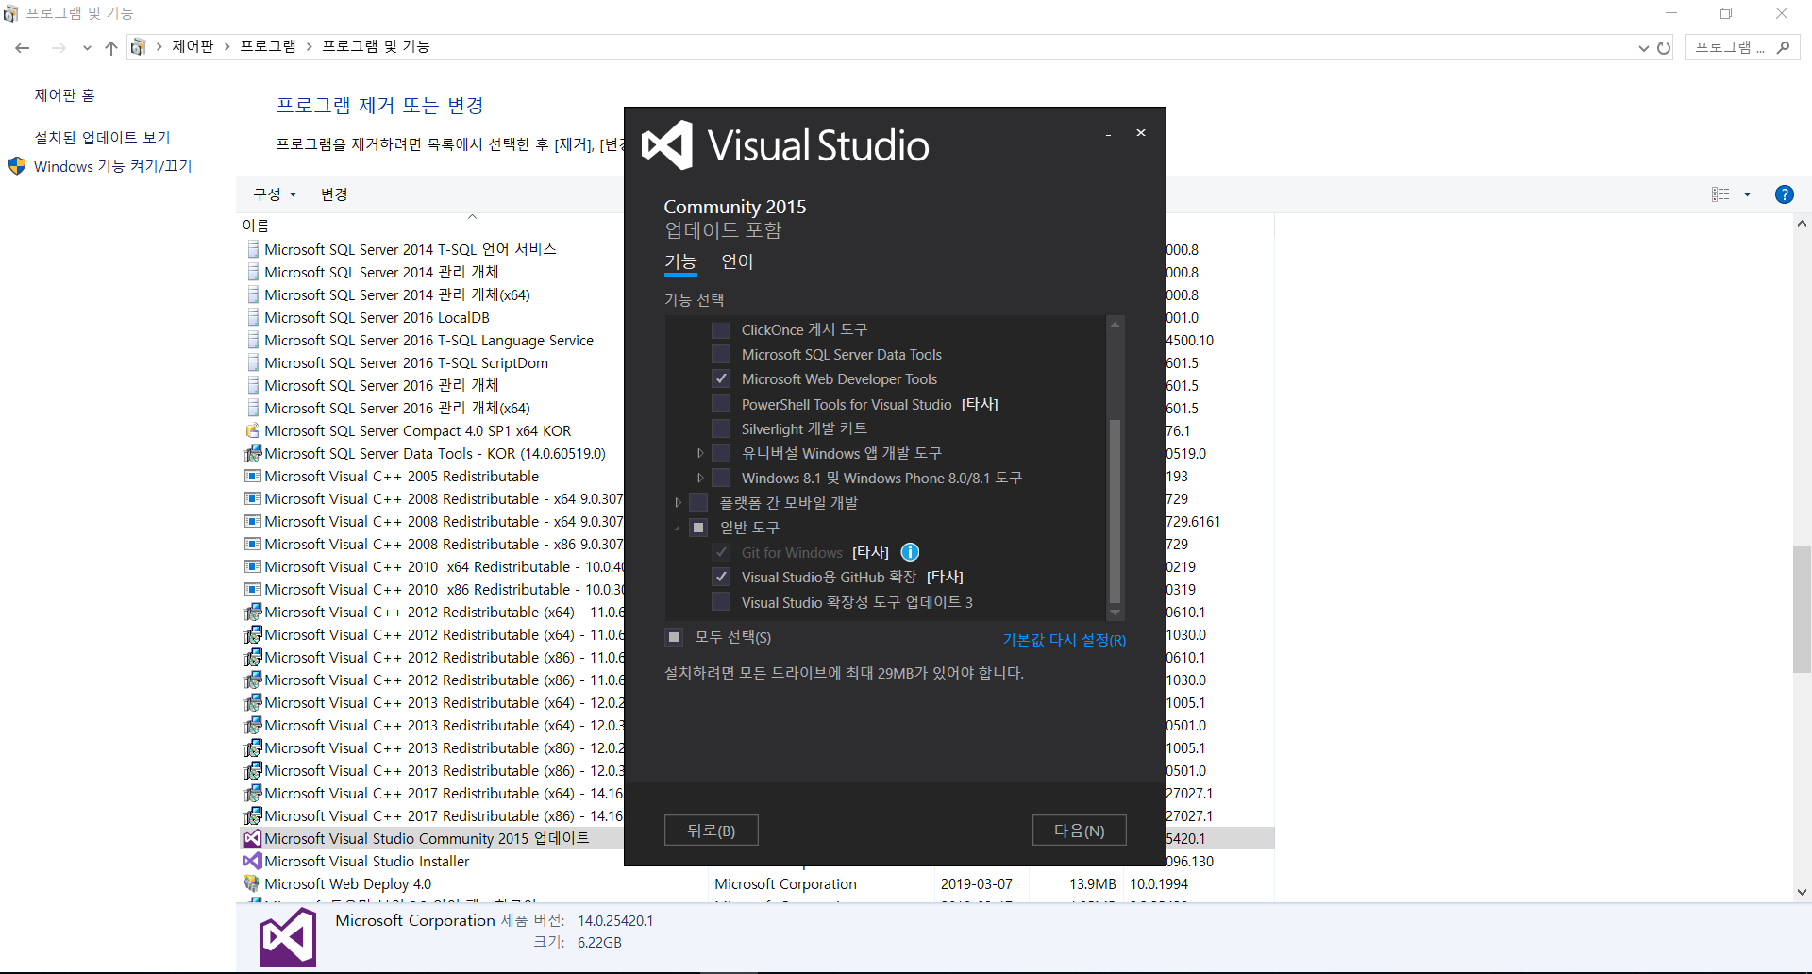This screenshot has height=974, width=1812.
Task: Click the refresh icon in address bar
Action: 1664,47
